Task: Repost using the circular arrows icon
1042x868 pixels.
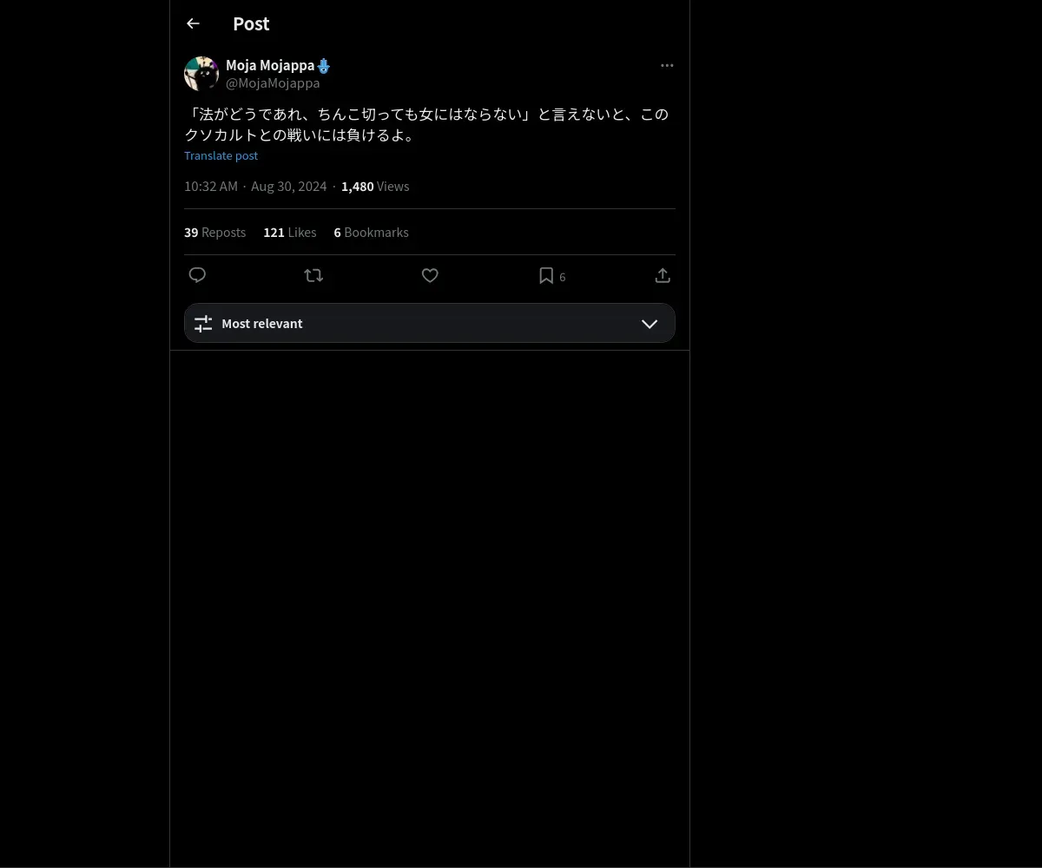Action: tap(313, 275)
